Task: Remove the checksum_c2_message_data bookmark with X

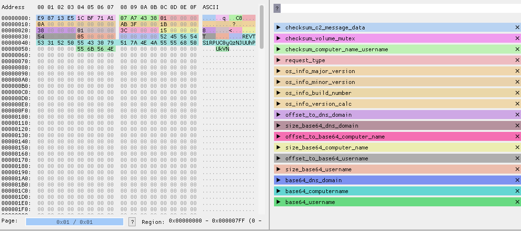Action: pos(517,28)
